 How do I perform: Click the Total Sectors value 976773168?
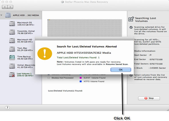point(156,64)
